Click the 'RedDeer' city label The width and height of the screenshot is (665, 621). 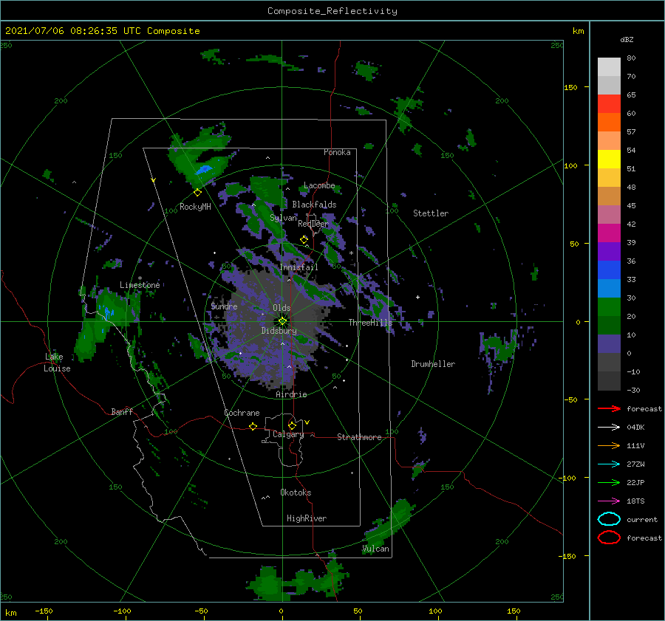pos(313,224)
